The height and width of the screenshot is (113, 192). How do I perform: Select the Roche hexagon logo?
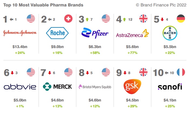(x=57, y=33)
